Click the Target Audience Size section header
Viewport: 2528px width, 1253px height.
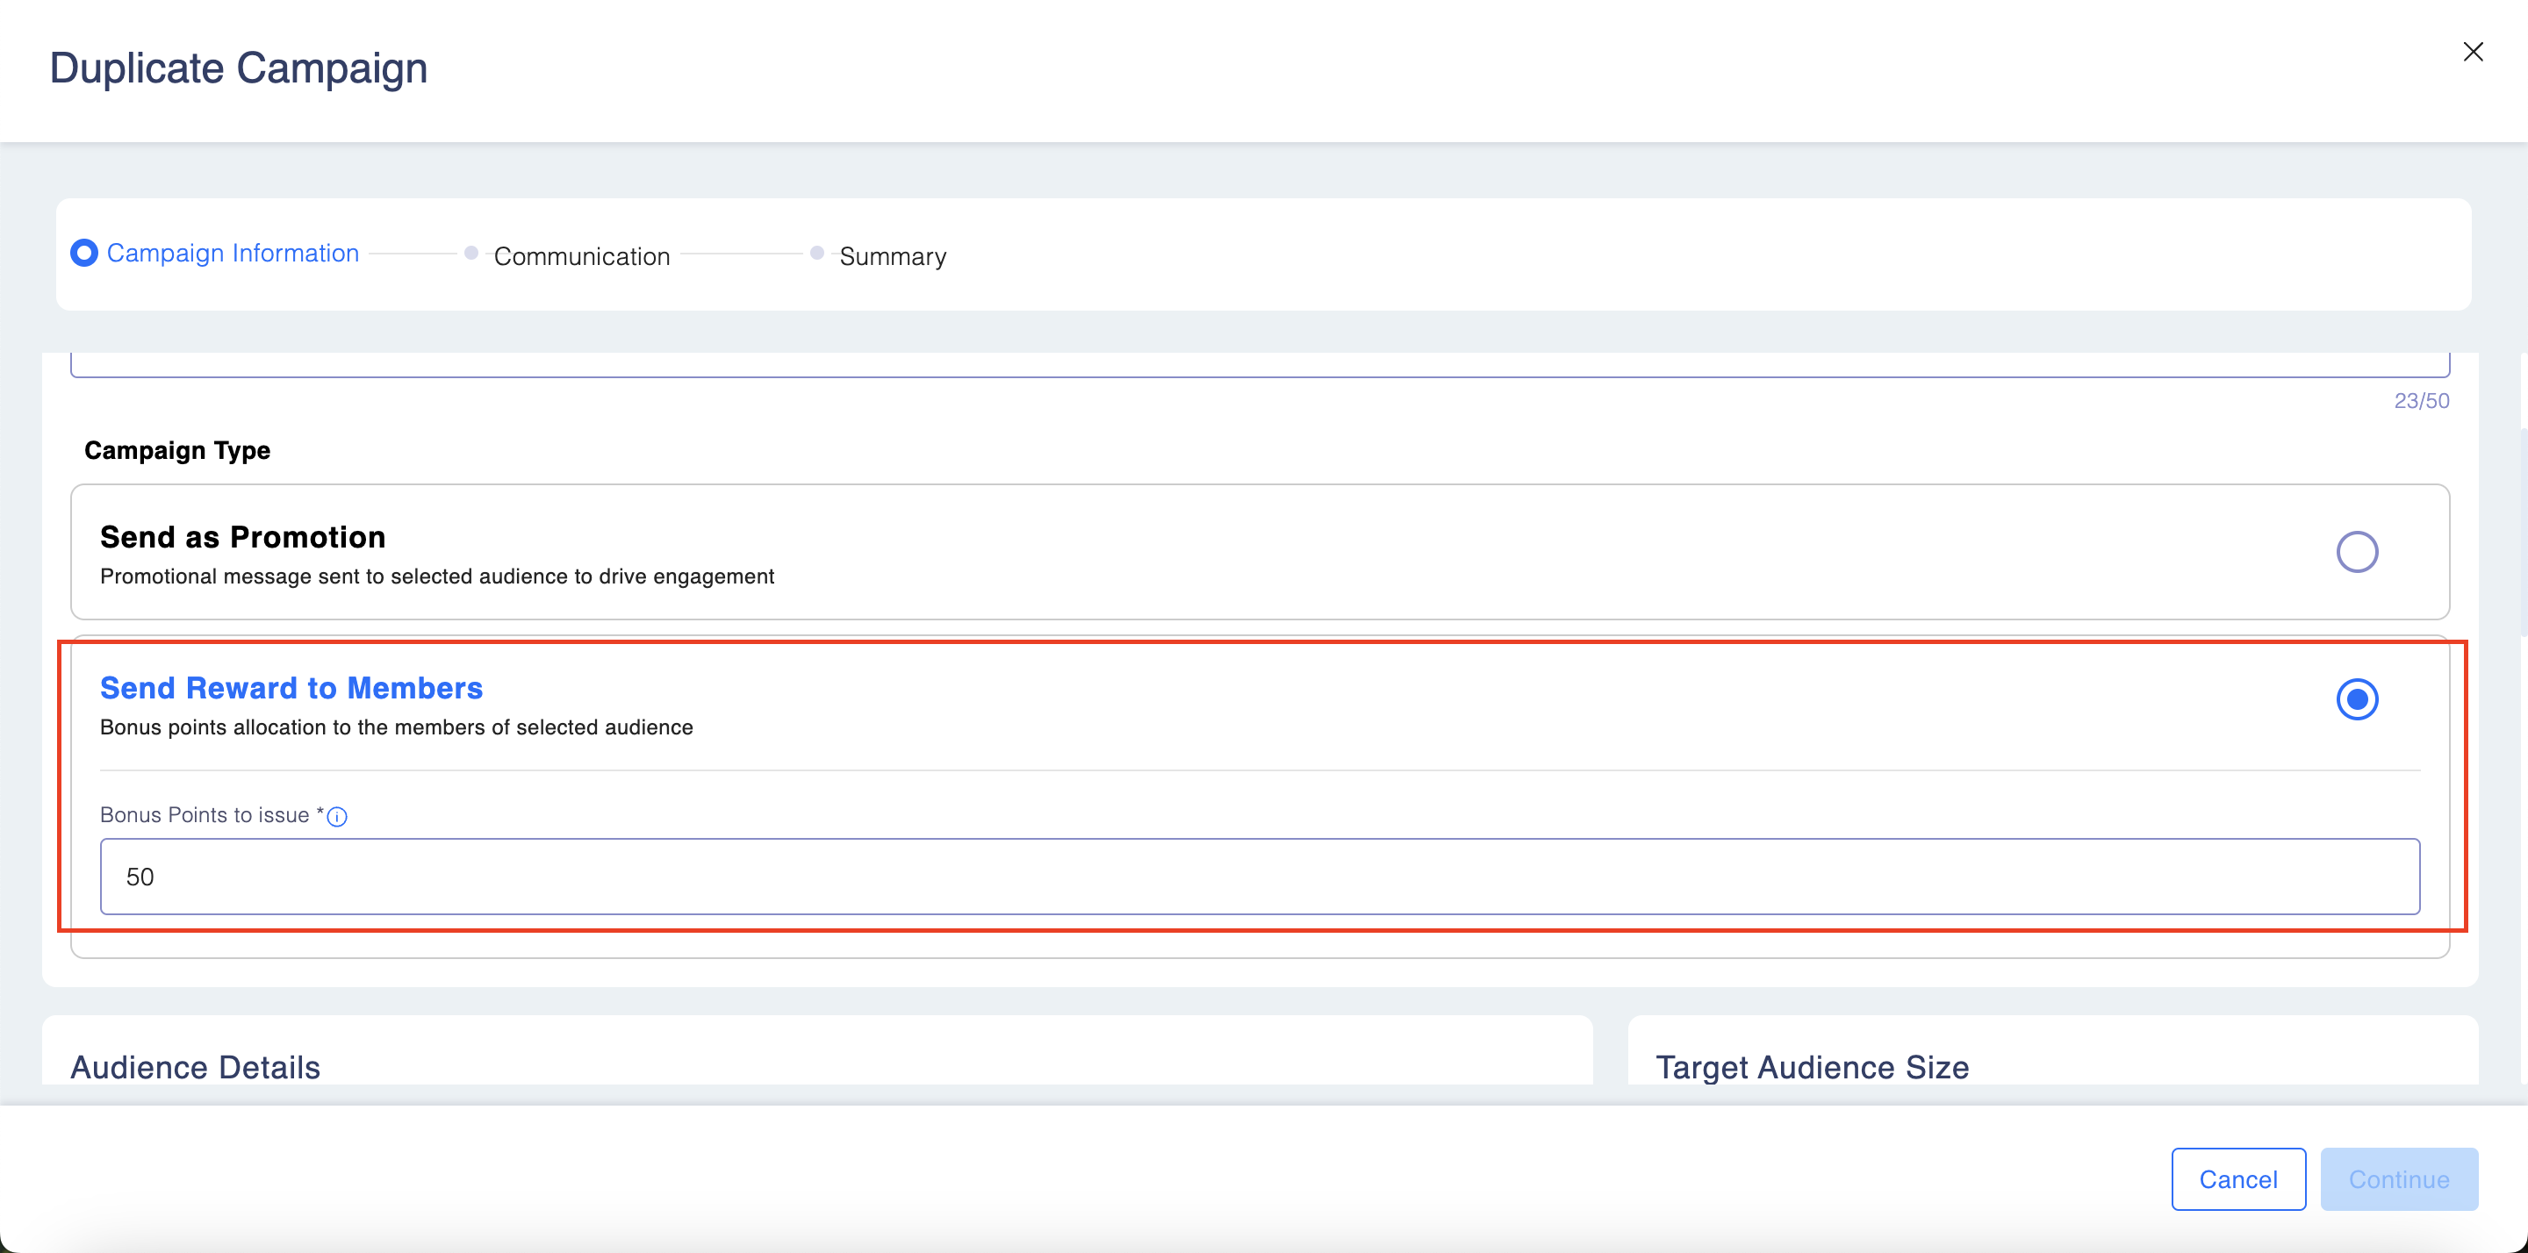click(1812, 1067)
